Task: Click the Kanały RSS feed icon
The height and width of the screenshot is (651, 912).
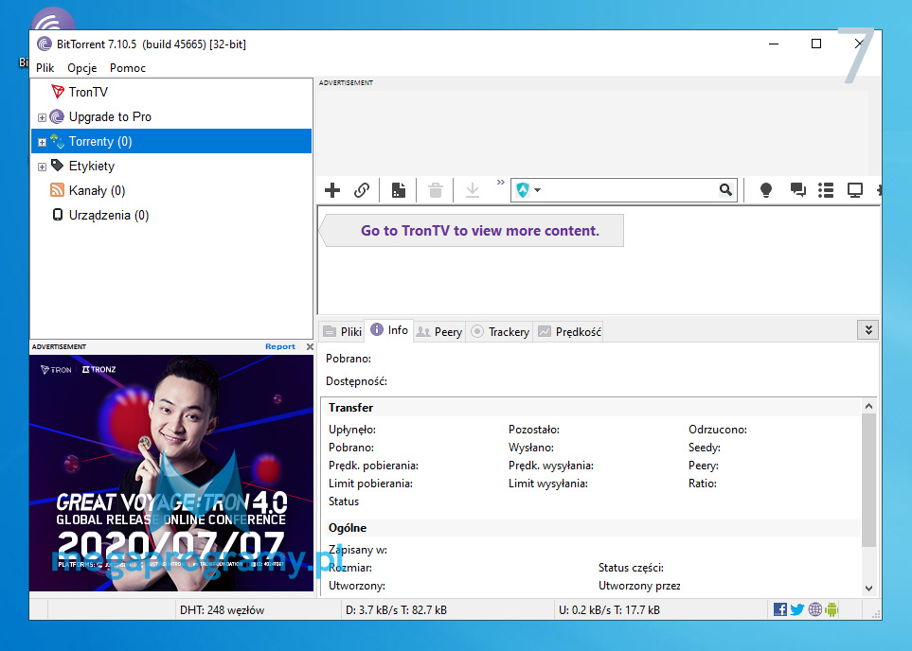Action: click(57, 190)
